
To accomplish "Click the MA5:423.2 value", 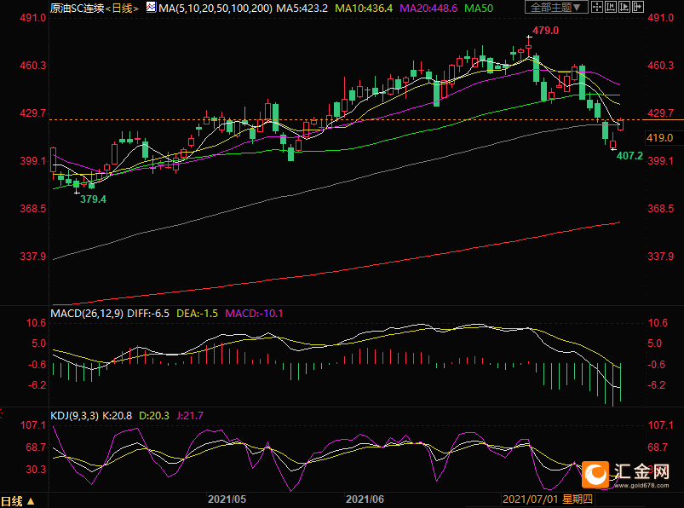I will (x=302, y=8).
